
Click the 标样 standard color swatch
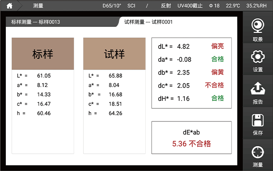(43, 54)
